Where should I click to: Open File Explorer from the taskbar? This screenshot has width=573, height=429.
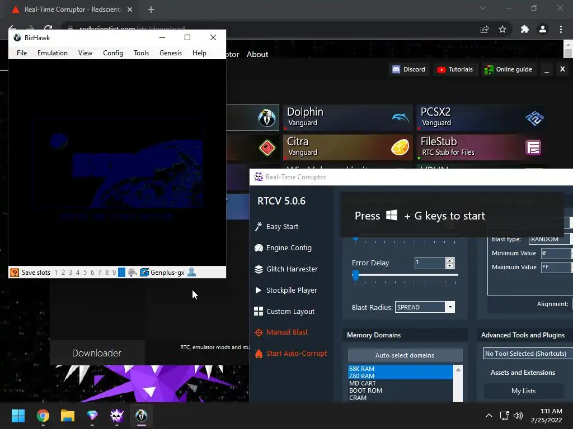(68, 416)
